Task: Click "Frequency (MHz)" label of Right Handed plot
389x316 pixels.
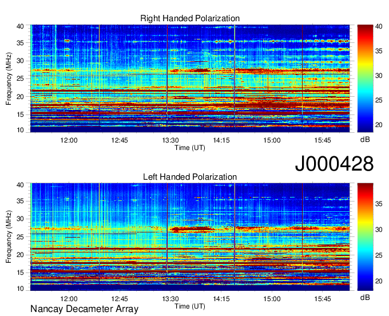Action: tap(9, 78)
